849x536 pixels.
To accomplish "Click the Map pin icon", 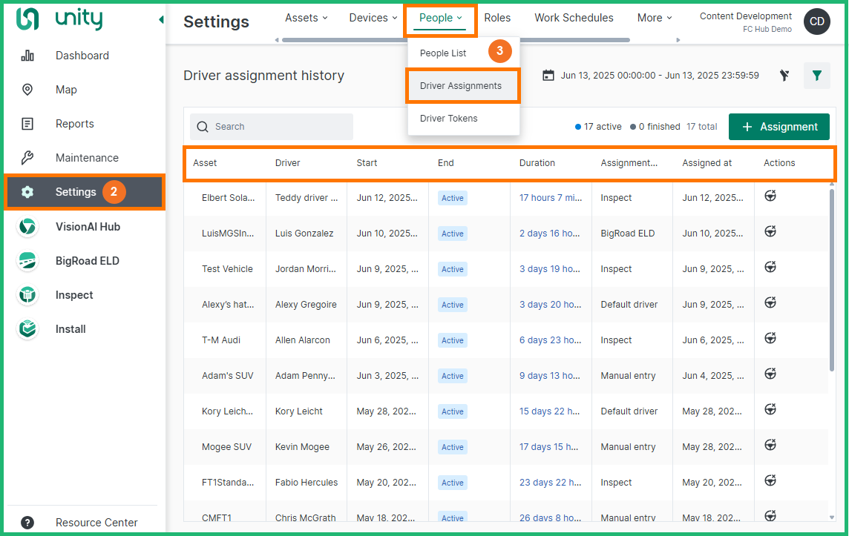I will [27, 90].
